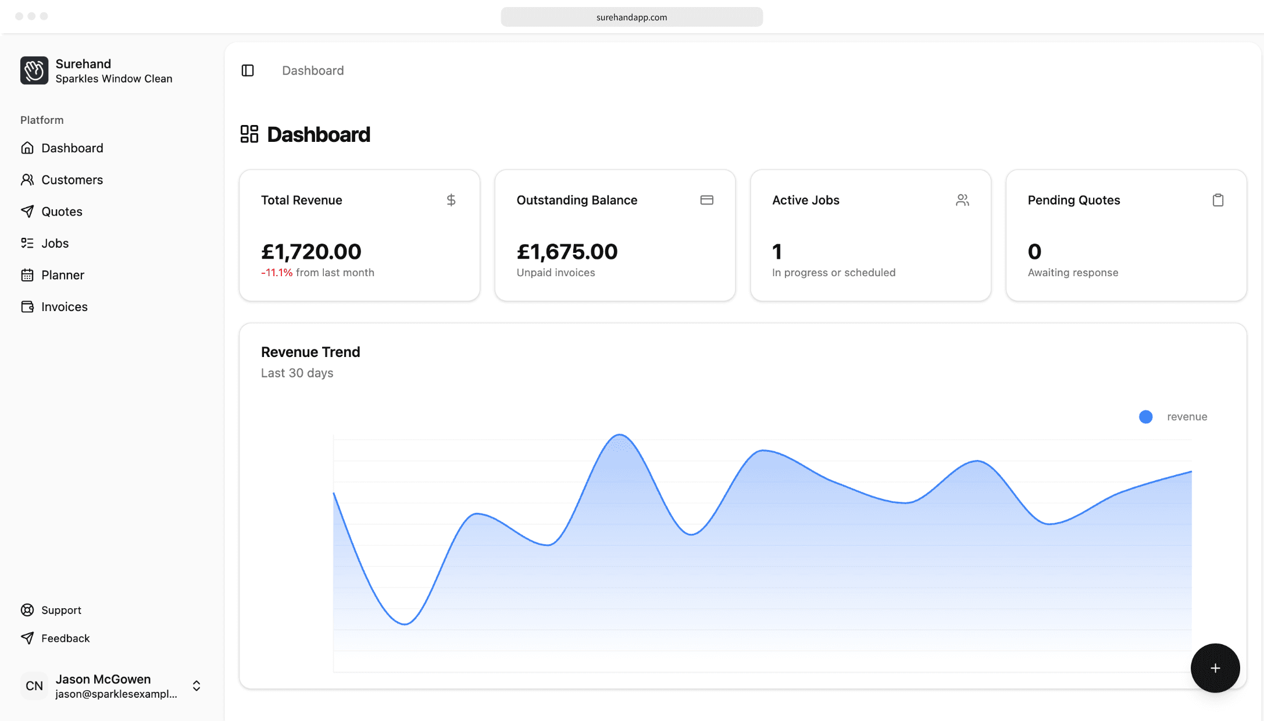Click the Jobs list icon

click(x=27, y=243)
